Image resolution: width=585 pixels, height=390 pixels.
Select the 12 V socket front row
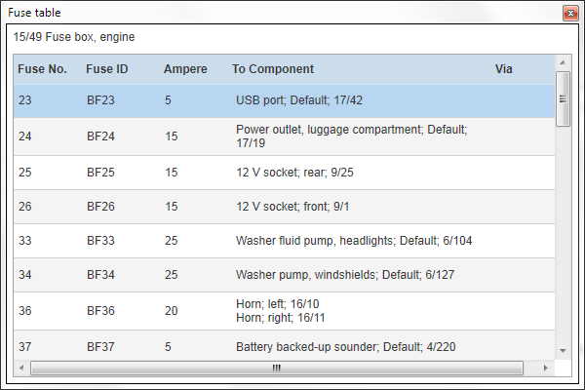[285, 207]
